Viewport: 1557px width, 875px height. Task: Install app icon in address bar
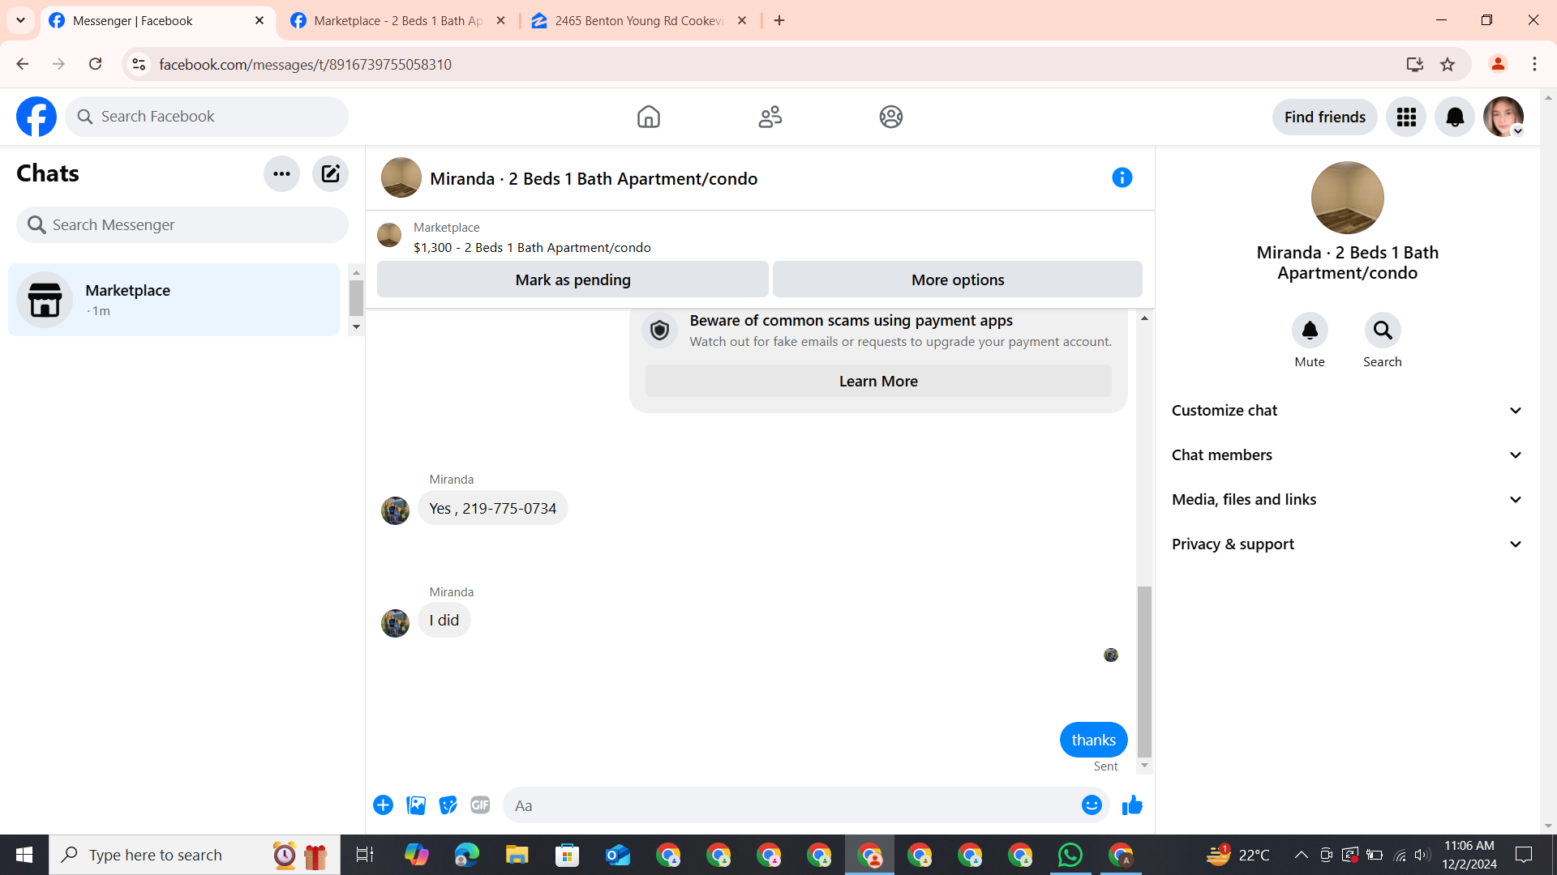click(1415, 65)
